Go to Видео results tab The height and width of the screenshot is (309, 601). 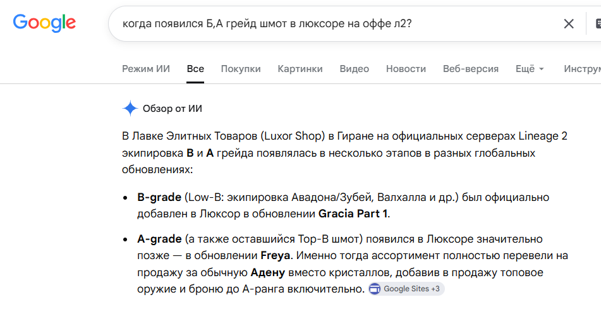tap(354, 69)
